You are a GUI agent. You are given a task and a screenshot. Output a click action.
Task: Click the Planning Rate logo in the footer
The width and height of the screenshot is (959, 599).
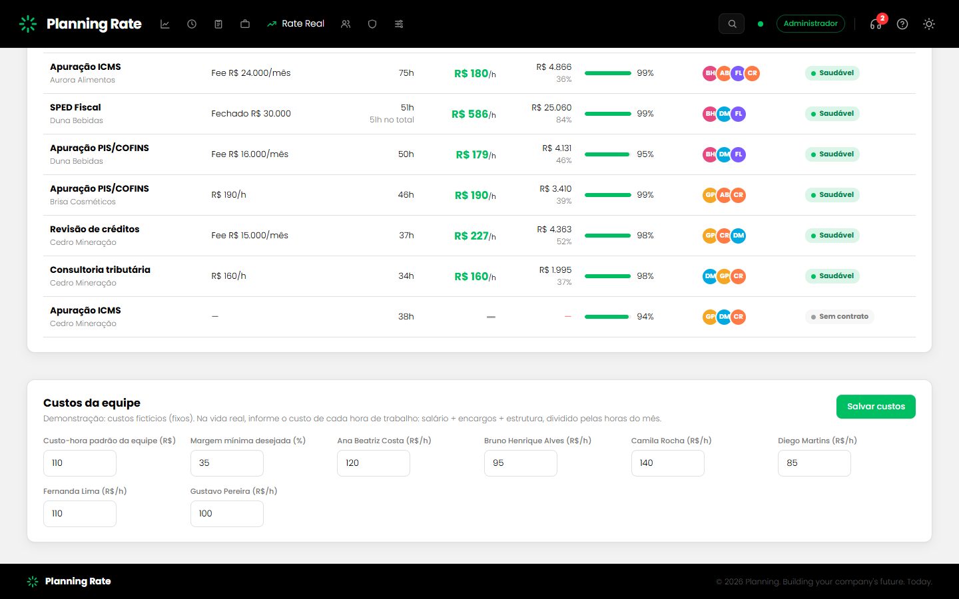point(69,582)
